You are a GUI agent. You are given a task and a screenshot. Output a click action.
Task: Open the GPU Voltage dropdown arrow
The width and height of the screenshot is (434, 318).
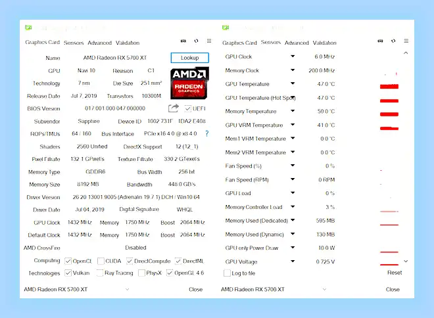pos(293,261)
